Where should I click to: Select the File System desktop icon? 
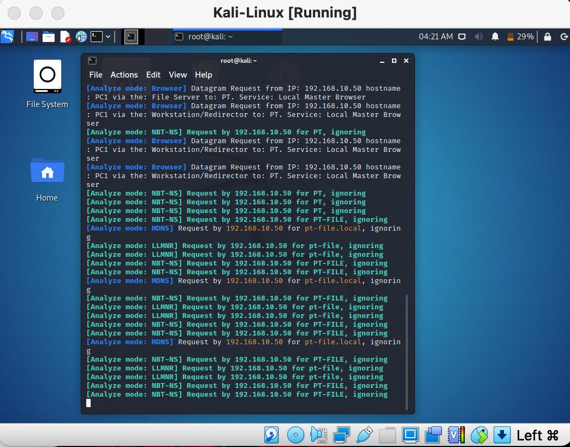[48, 84]
